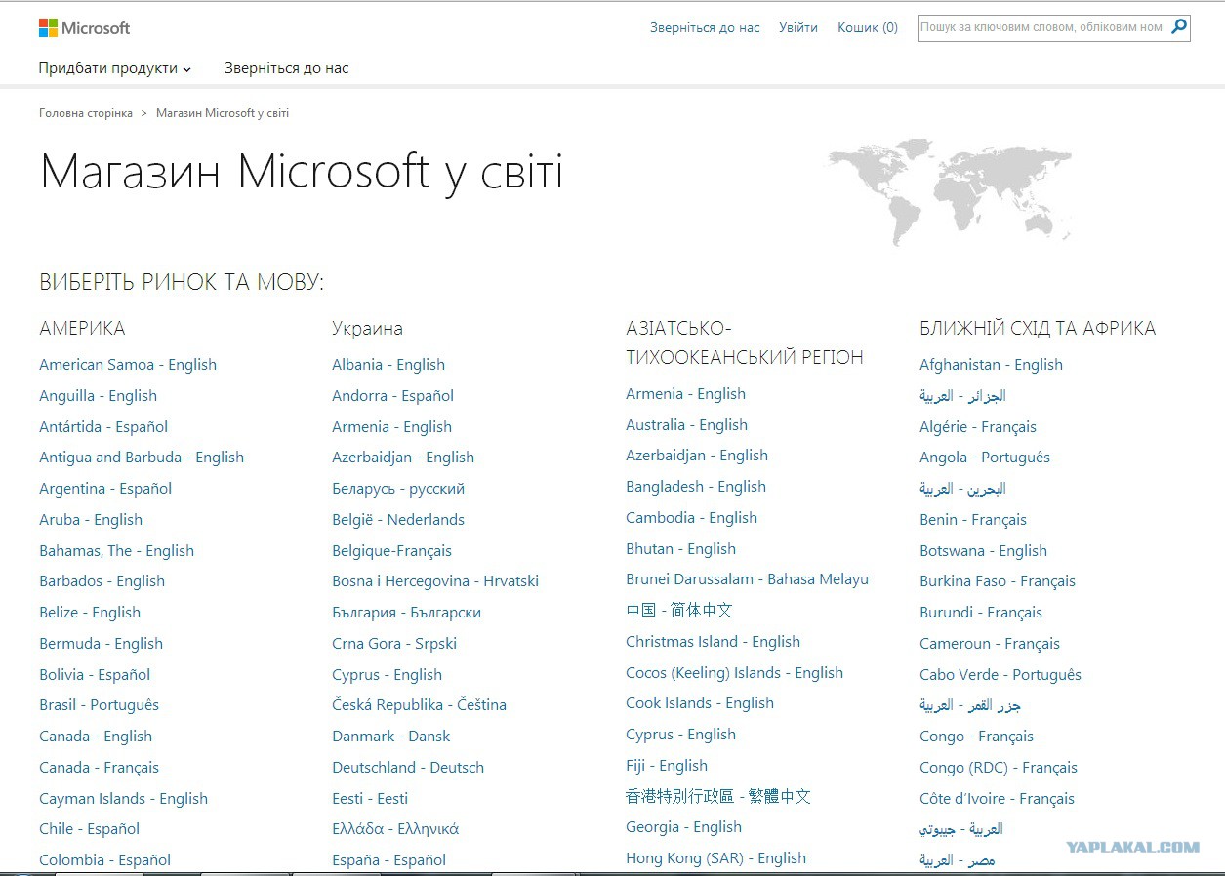This screenshot has height=876, width=1225.
Task: Select Bahamas, The - English
Action: coord(116,551)
